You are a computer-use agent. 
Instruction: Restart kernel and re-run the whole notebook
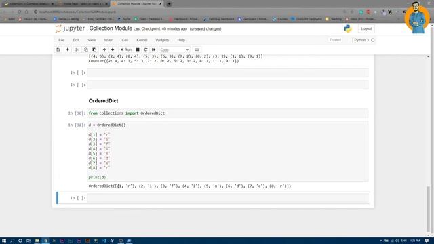154,49
